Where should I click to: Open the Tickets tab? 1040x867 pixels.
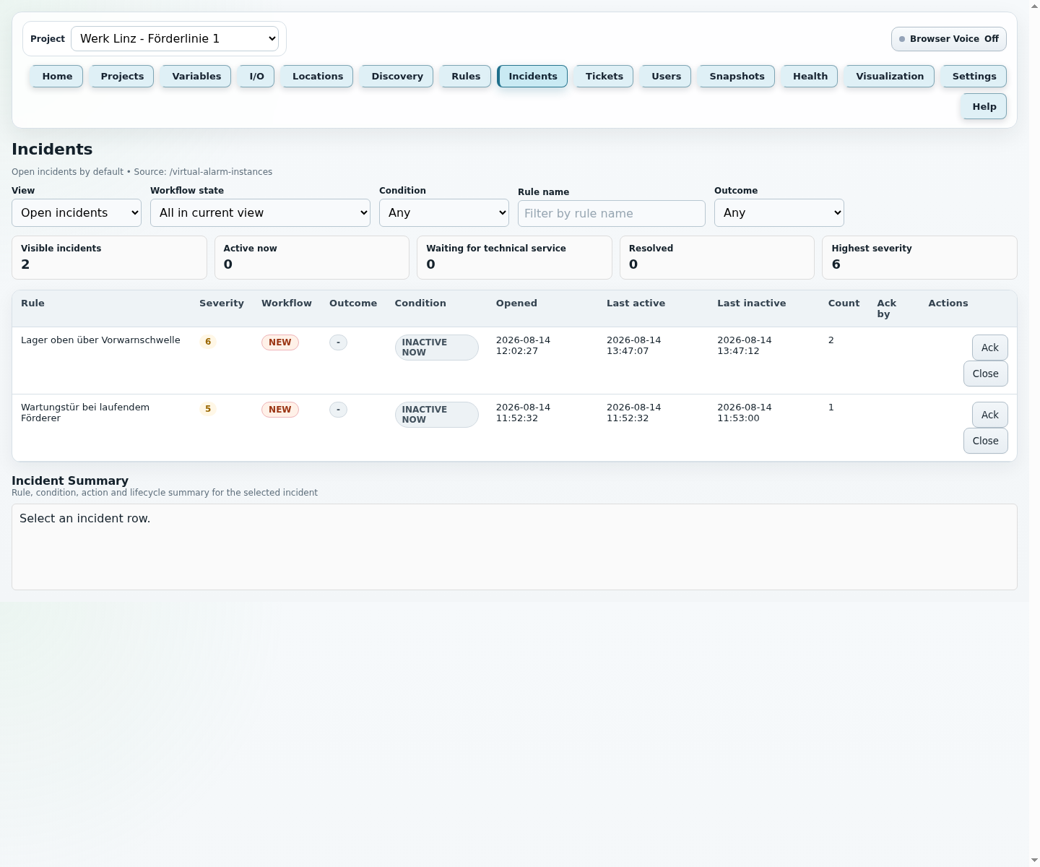point(604,76)
